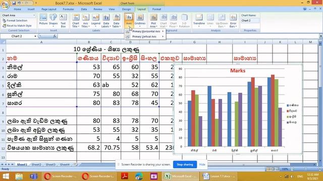This screenshot has width=323, height=181.
Task: Select the Marks chart title
Action: pos(238,70)
